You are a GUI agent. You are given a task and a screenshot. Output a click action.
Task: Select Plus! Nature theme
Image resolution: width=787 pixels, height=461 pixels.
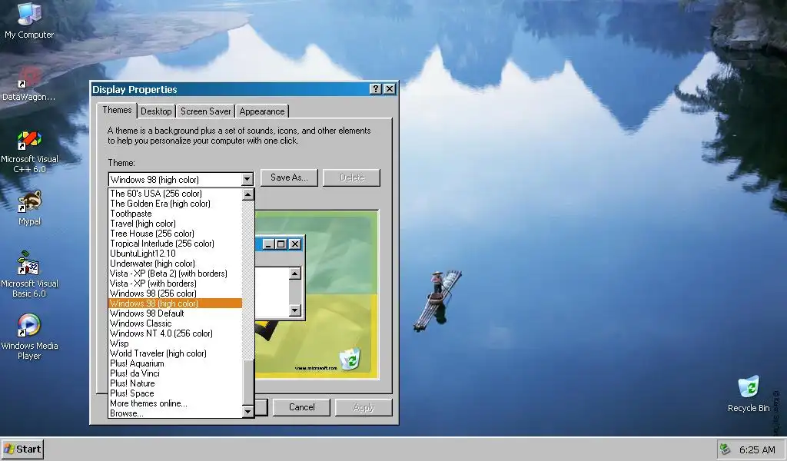tap(175, 383)
